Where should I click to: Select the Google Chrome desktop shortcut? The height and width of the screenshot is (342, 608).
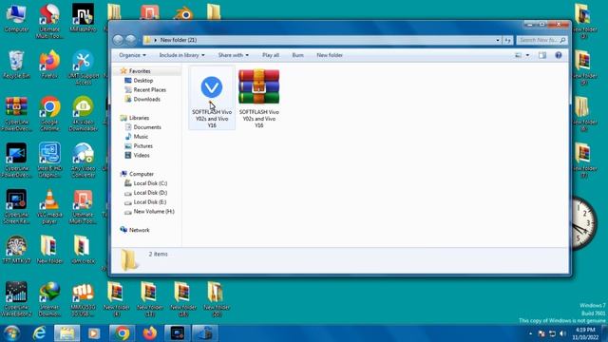click(x=49, y=114)
